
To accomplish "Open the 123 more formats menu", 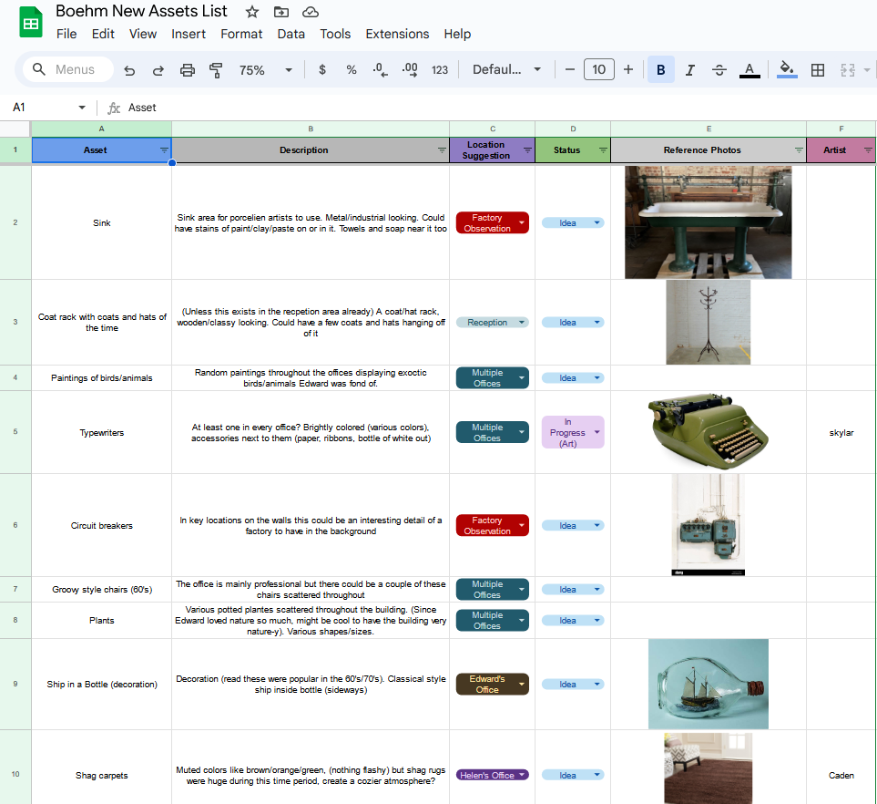I will (x=440, y=70).
